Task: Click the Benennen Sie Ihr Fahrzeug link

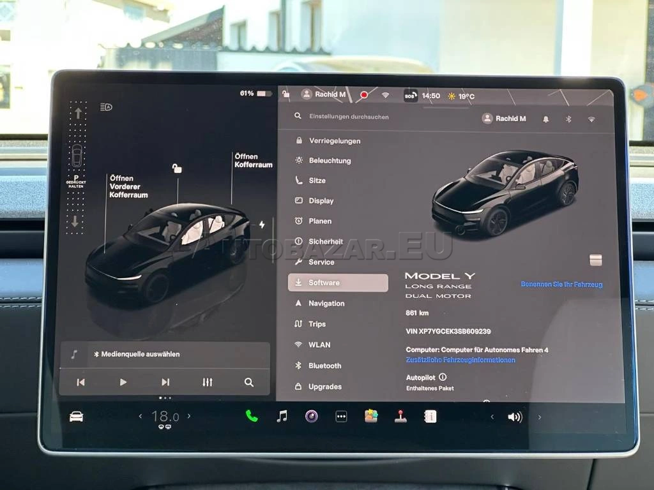Action: click(x=561, y=285)
